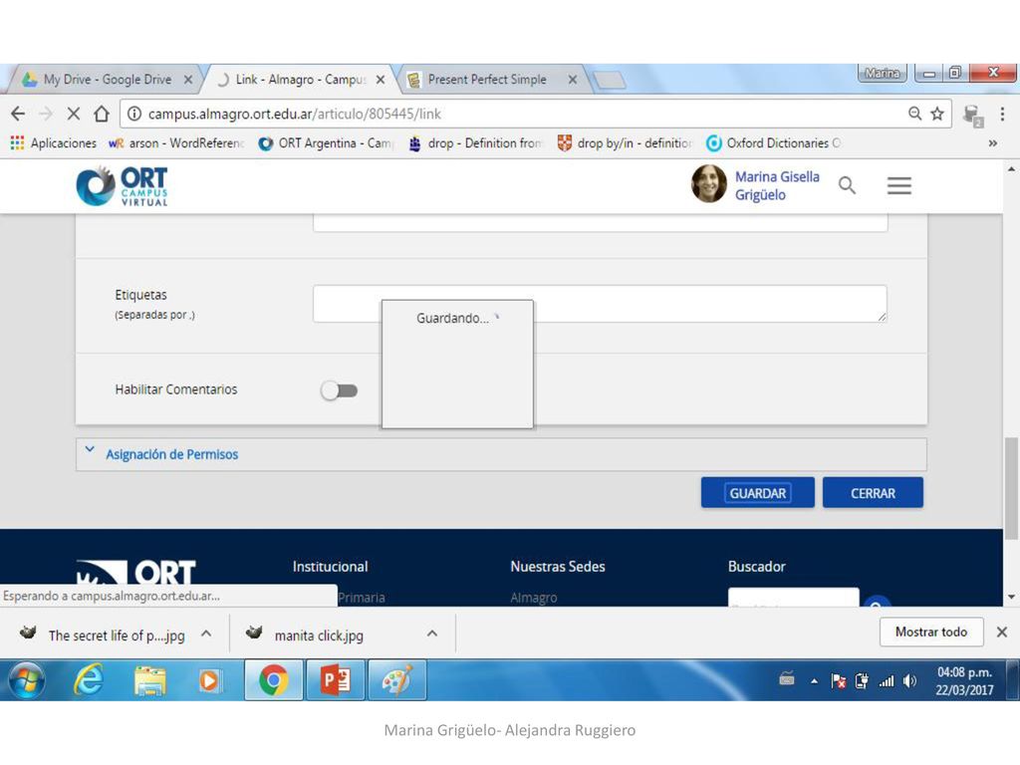Click the power tray icon
Image resolution: width=1020 pixels, height=765 pixels.
click(x=862, y=681)
